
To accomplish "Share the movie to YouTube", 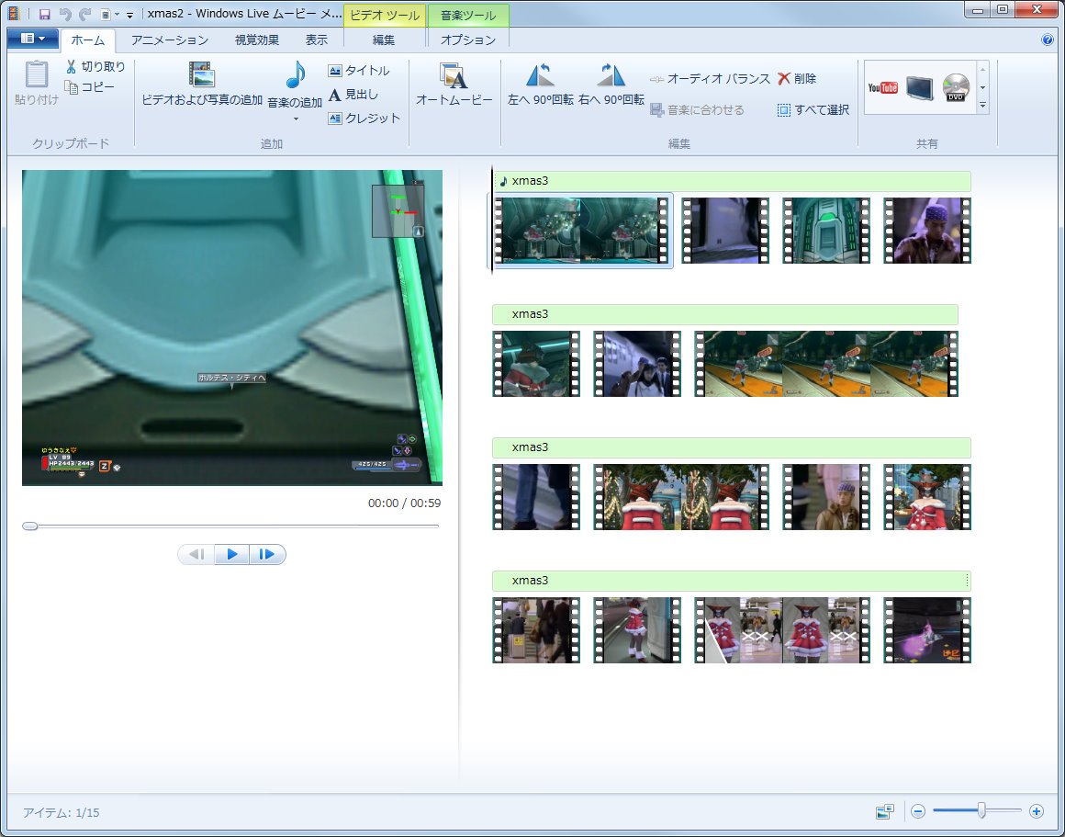I will pyautogui.click(x=883, y=87).
